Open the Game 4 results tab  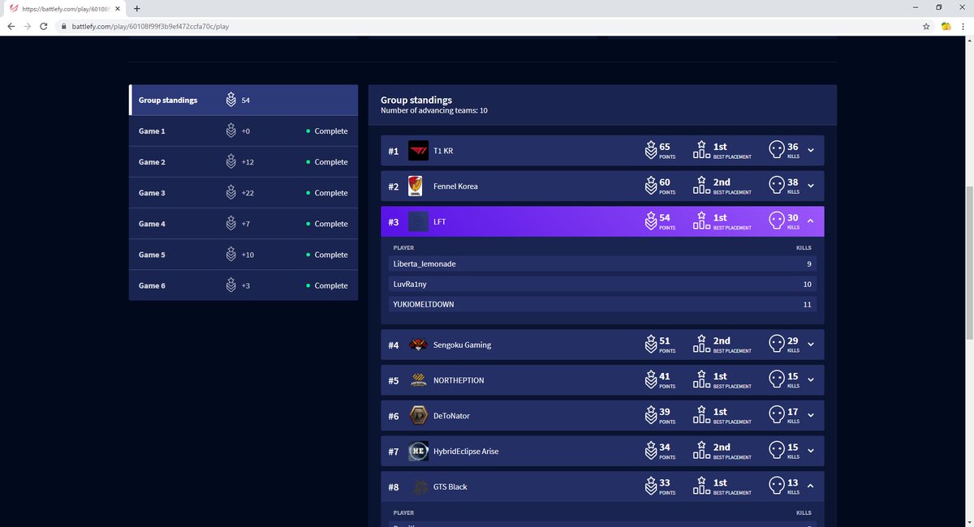(x=243, y=224)
